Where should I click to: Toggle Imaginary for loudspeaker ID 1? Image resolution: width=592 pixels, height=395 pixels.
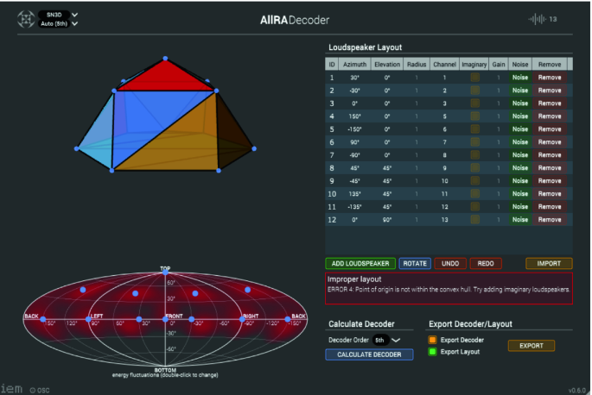[x=474, y=78]
